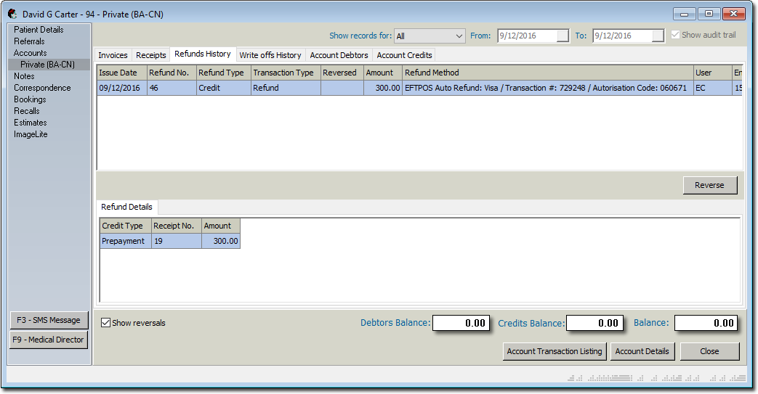
Task: Open Account Transaction Listing
Action: tap(555, 351)
